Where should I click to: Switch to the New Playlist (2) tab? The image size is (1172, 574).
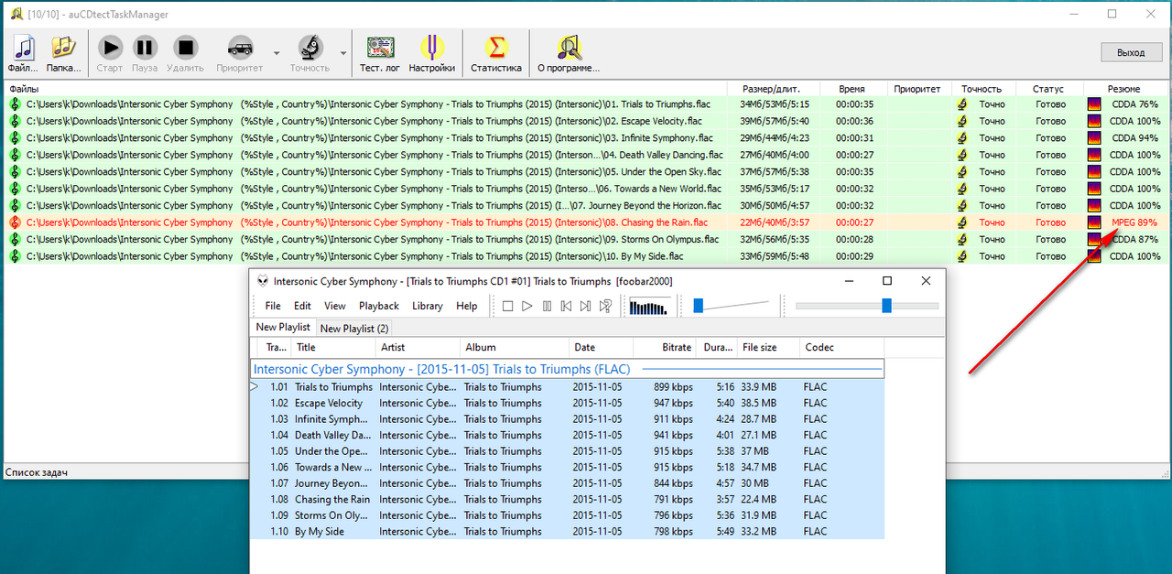click(354, 328)
